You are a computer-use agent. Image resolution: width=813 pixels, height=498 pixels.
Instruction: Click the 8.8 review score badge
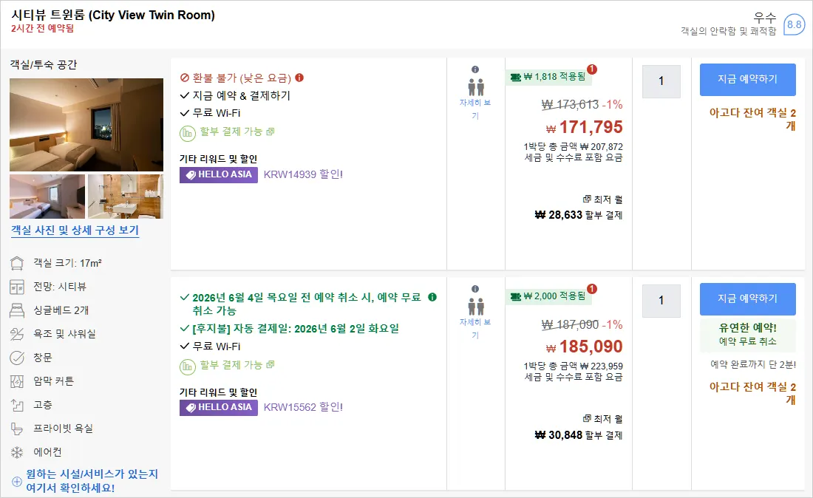[794, 24]
